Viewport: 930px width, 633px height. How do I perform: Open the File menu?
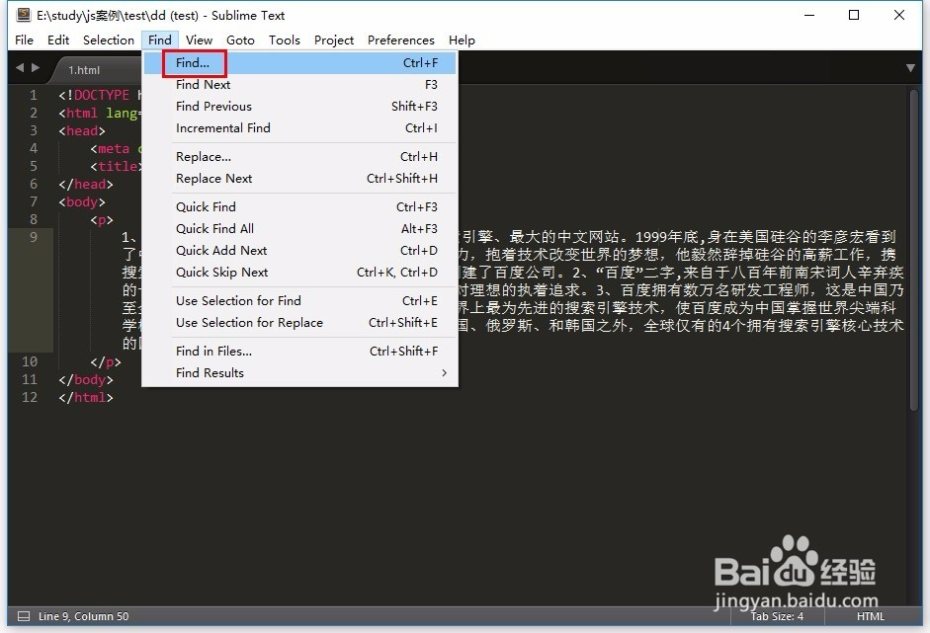25,40
